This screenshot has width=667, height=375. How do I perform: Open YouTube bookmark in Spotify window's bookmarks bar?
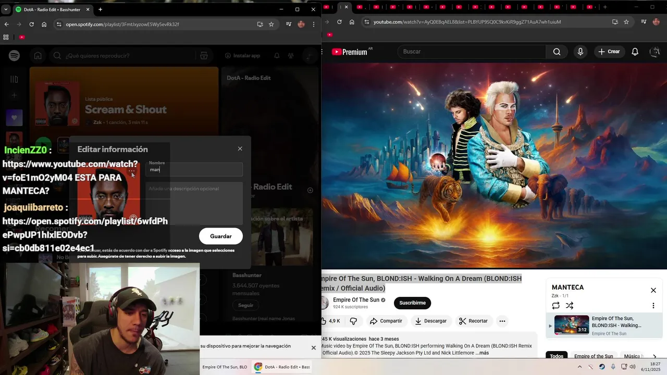22,37
